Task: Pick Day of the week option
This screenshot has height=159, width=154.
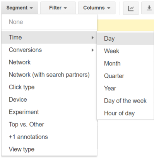Action: (x=125, y=101)
